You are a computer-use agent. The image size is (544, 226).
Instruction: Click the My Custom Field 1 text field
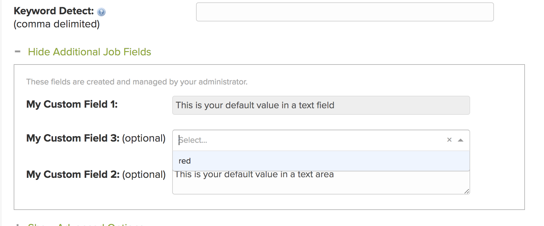click(x=321, y=105)
